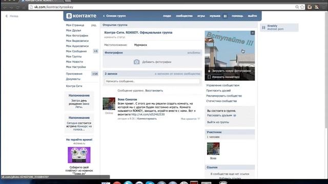Click the Kraddy Android porn track
The height and width of the screenshot is (184, 328).
tap(279, 27)
